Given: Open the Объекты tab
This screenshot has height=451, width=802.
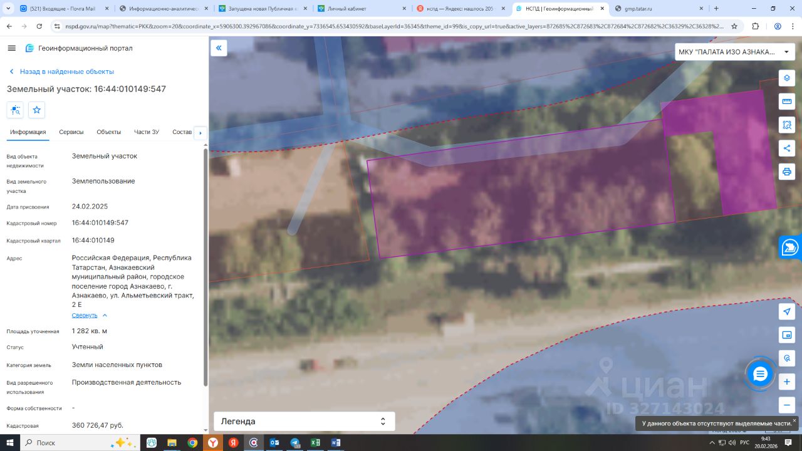Looking at the screenshot, I should [x=109, y=132].
